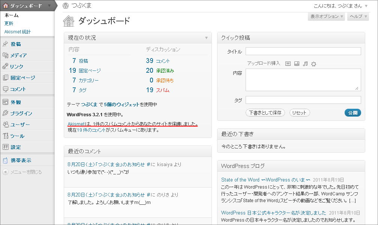The image size is (378, 225).
Task: Open the 投稿 posts menu
Action: coord(16,44)
